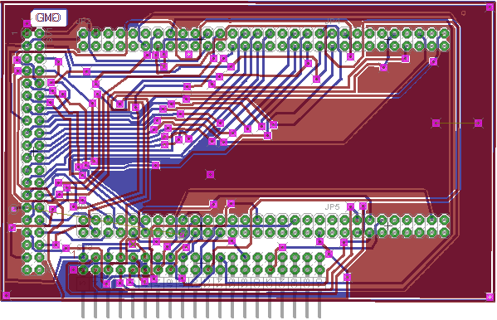Select the left via of the airwire pair
Image resolution: width=497 pixels, height=320 pixels.
tap(436, 123)
